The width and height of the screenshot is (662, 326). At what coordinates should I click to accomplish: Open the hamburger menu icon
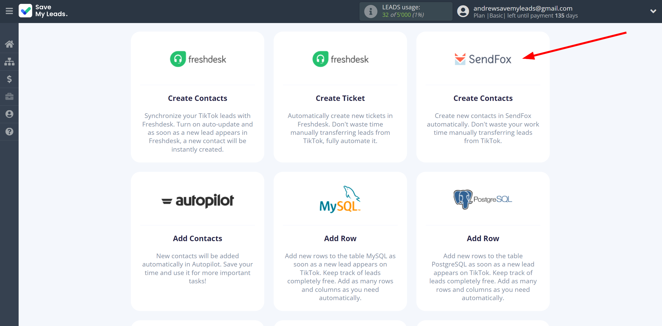[x=9, y=11]
